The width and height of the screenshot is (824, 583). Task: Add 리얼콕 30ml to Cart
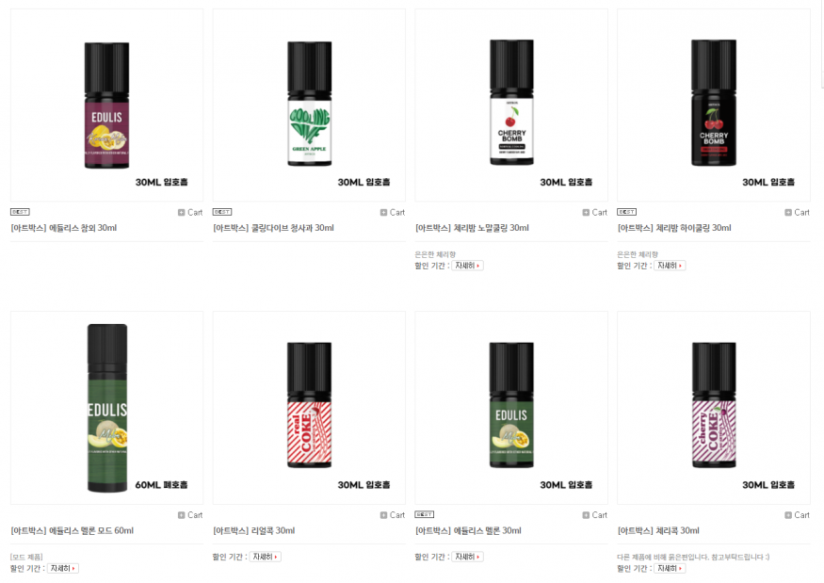pyautogui.click(x=392, y=515)
